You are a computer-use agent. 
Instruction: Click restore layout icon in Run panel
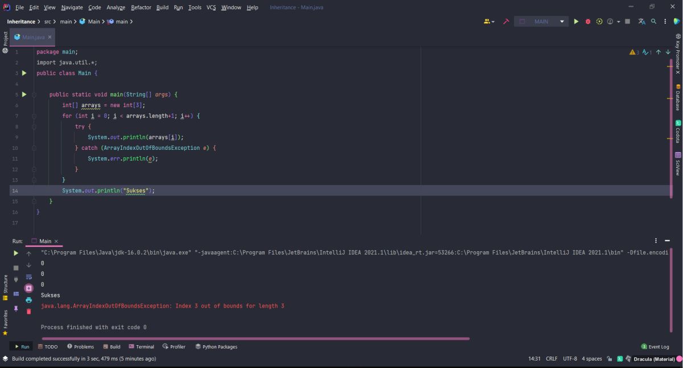click(x=16, y=294)
